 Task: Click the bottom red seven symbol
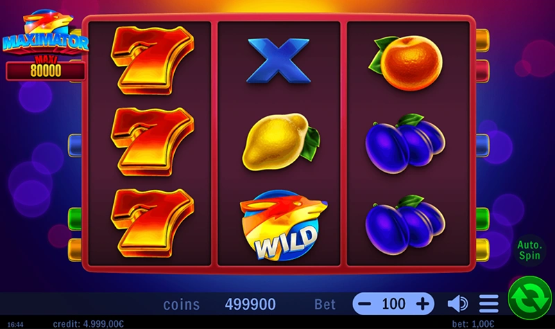tap(152, 223)
